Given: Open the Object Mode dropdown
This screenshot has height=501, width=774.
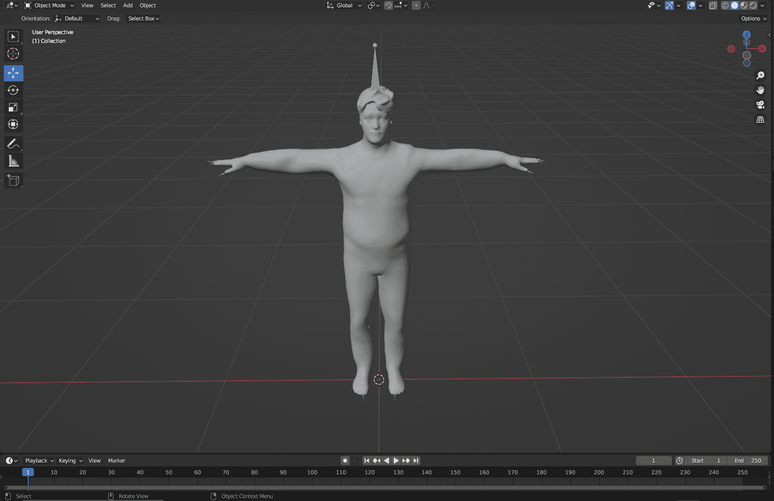Looking at the screenshot, I should (x=49, y=5).
